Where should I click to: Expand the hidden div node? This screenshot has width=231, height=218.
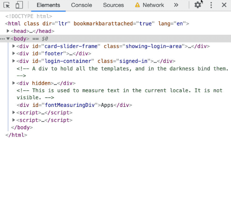(14, 83)
